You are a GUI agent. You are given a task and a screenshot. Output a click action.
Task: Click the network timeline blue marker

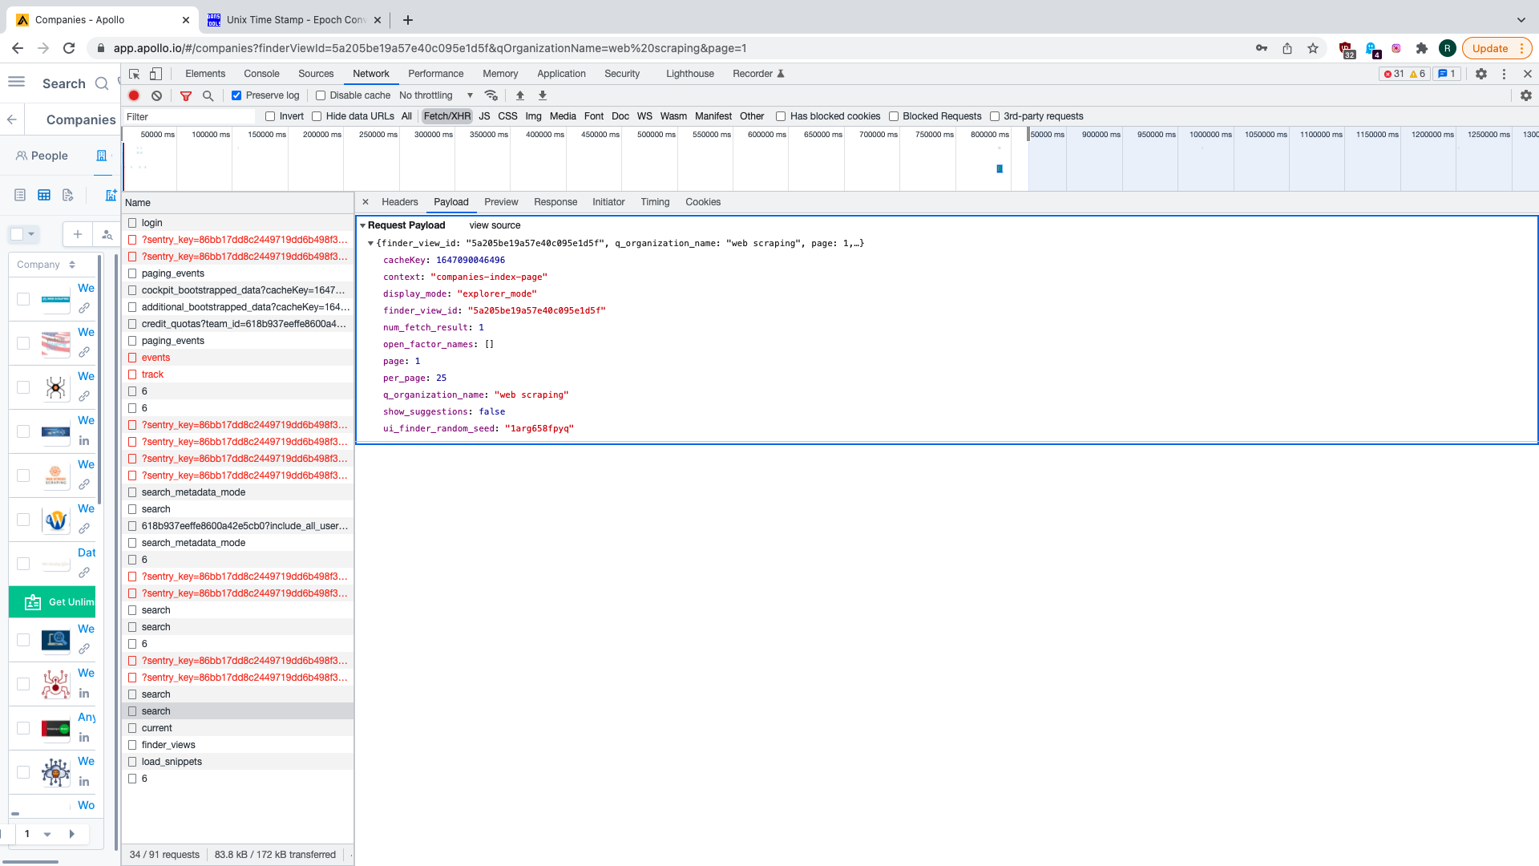click(x=1000, y=168)
